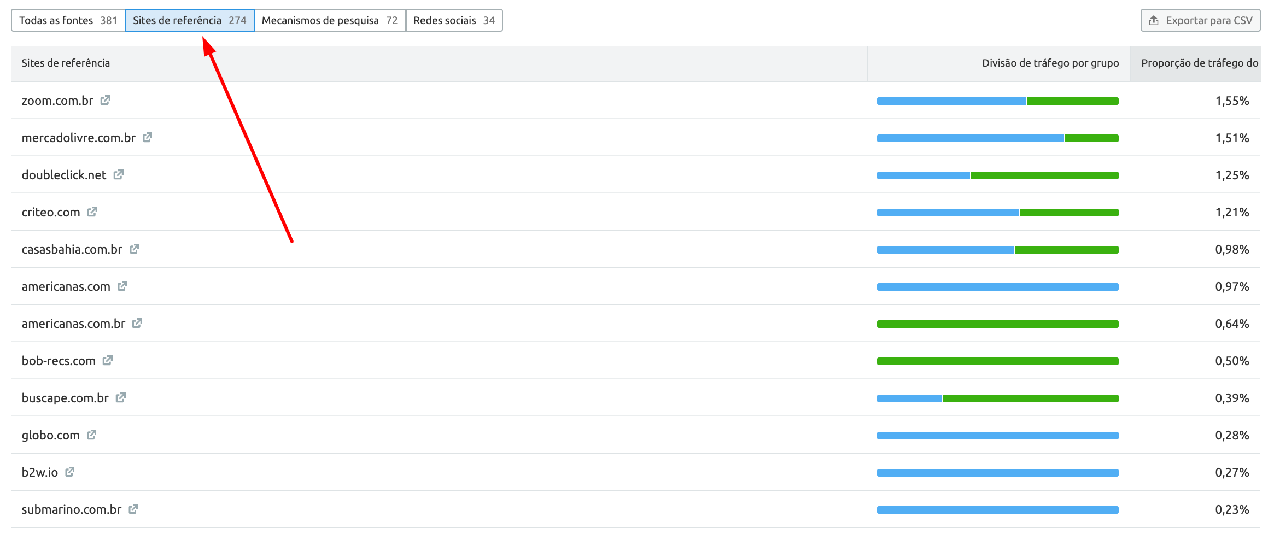Select the 1,55% traffic share value
1274x540 pixels.
click(1232, 101)
